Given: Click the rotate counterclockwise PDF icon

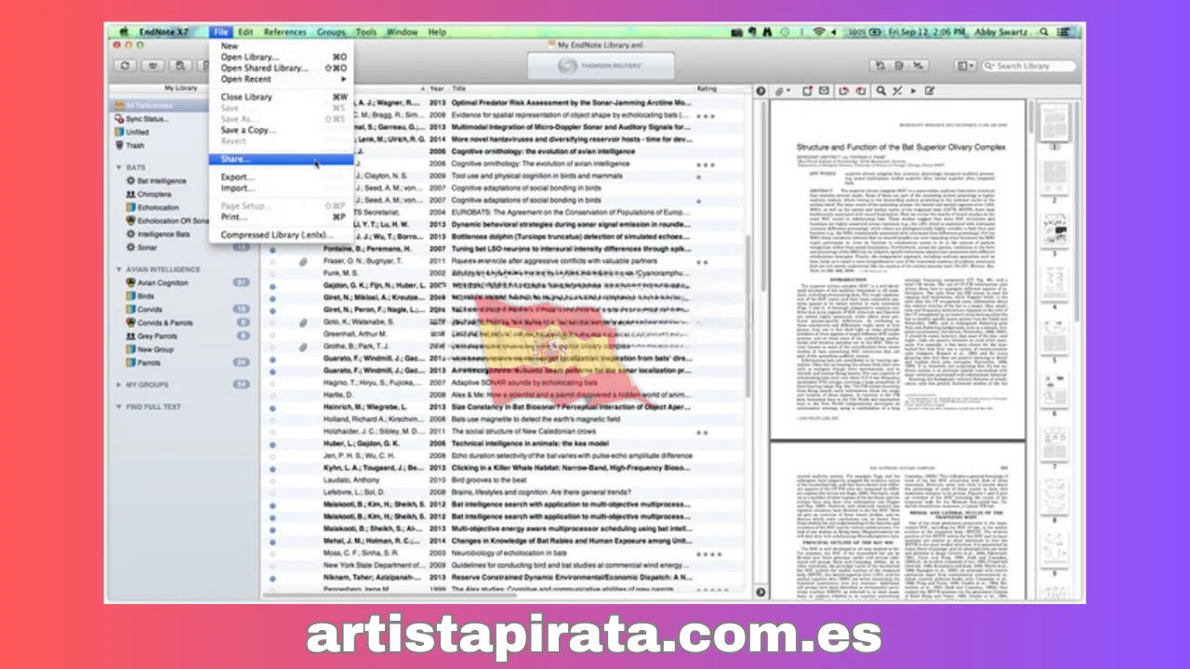Looking at the screenshot, I should point(843,90).
